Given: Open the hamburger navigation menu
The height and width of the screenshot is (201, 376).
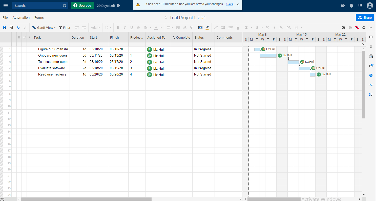Looking at the screenshot, I should pos(6,6).
